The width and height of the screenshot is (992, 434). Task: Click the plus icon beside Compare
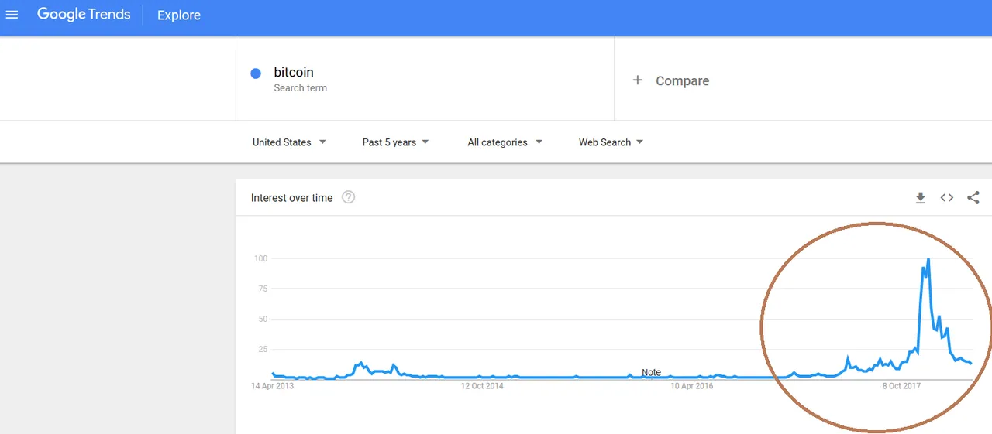coord(637,80)
